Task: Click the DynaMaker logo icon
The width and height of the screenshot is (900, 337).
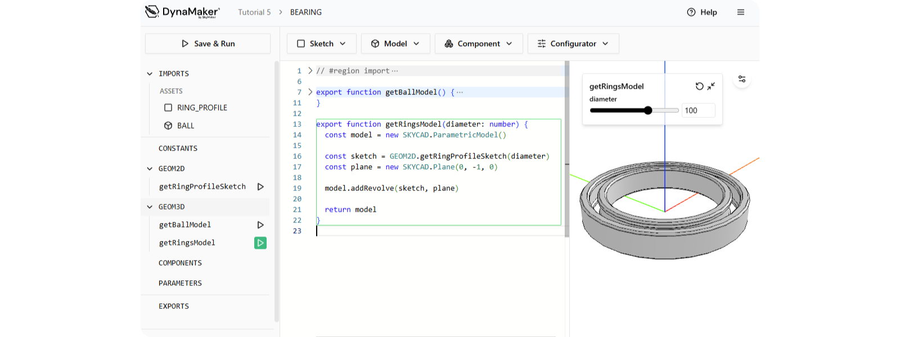Action: (152, 11)
